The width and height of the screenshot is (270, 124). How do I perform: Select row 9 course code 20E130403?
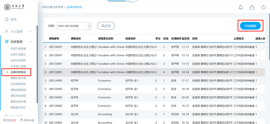pyautogui.click(x=55, y=114)
